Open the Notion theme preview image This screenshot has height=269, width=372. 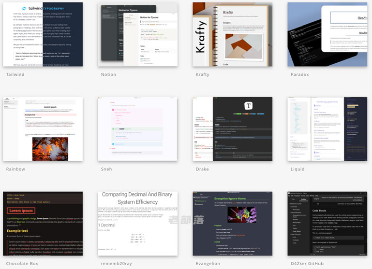tap(137, 34)
